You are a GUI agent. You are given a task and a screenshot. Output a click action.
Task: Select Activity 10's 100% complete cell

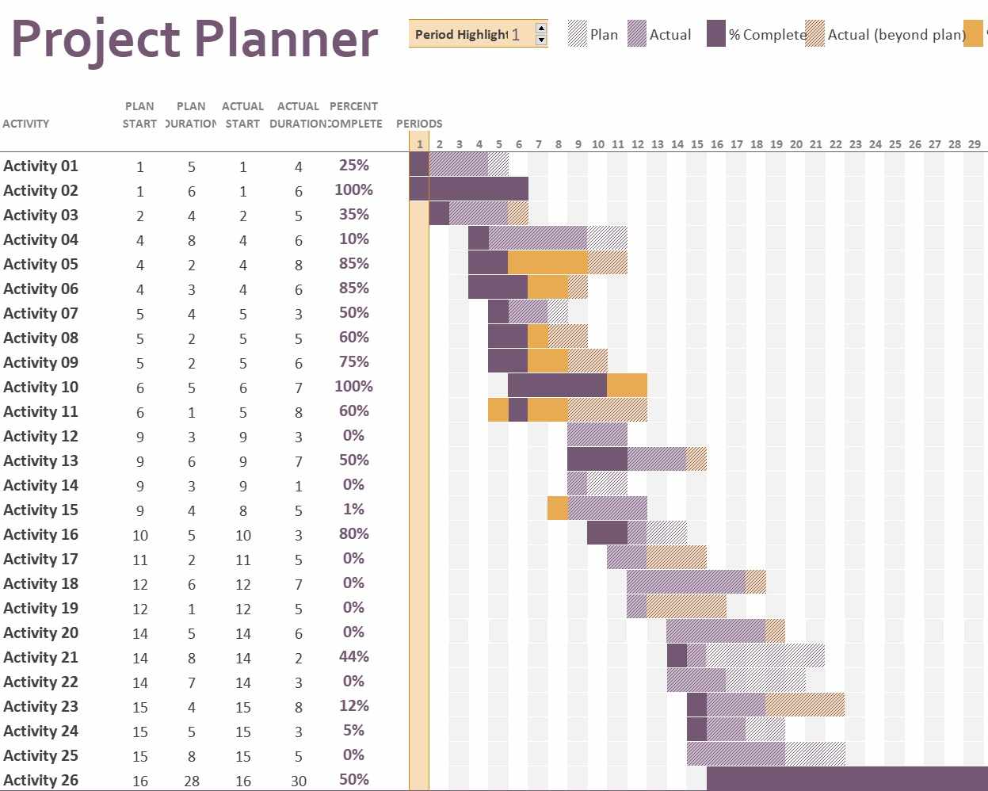coord(353,386)
